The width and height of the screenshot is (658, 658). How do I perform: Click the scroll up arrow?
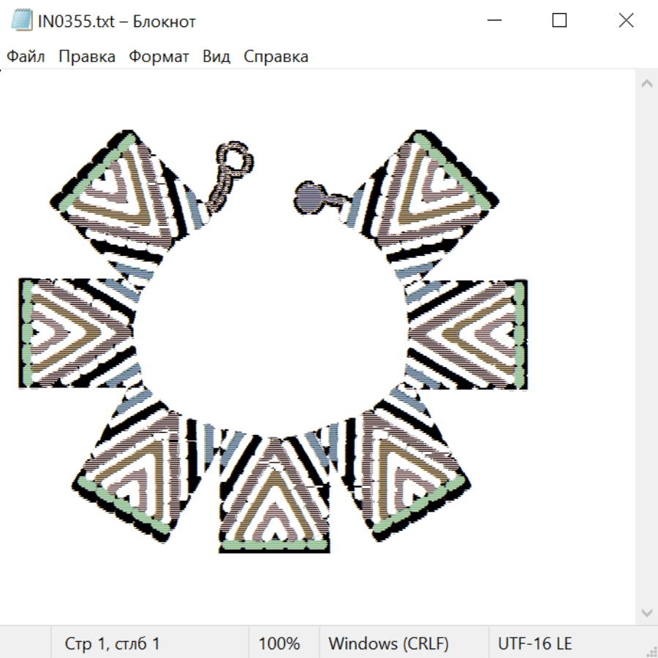point(646,84)
